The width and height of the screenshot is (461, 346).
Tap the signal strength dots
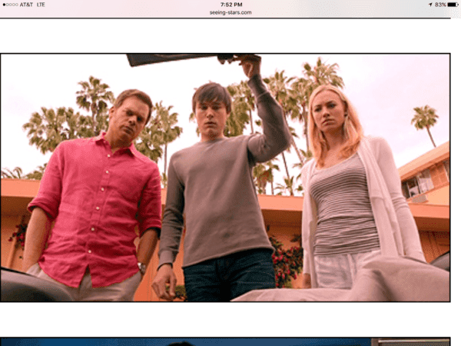pyautogui.click(x=10, y=5)
